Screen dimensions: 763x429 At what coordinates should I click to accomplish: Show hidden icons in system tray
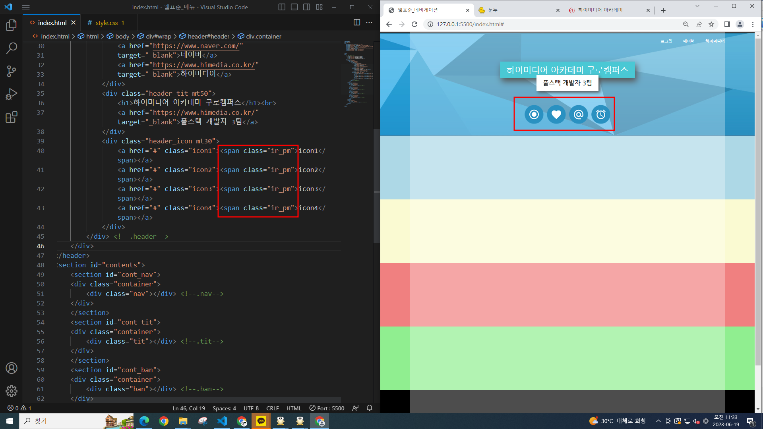pos(658,421)
